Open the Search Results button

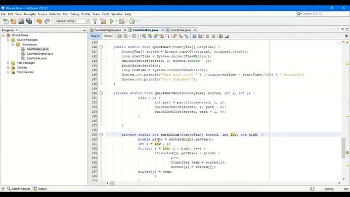(19, 189)
